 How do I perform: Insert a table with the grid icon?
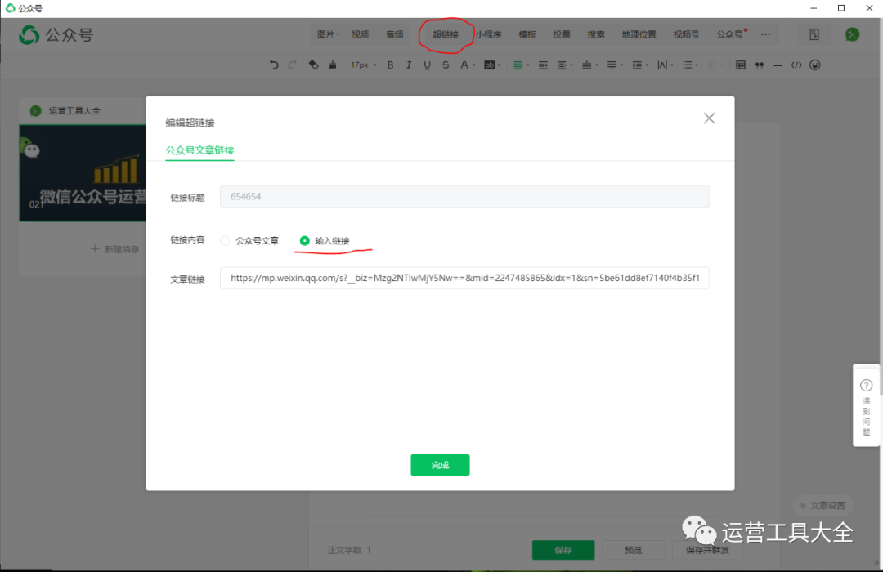(x=741, y=65)
